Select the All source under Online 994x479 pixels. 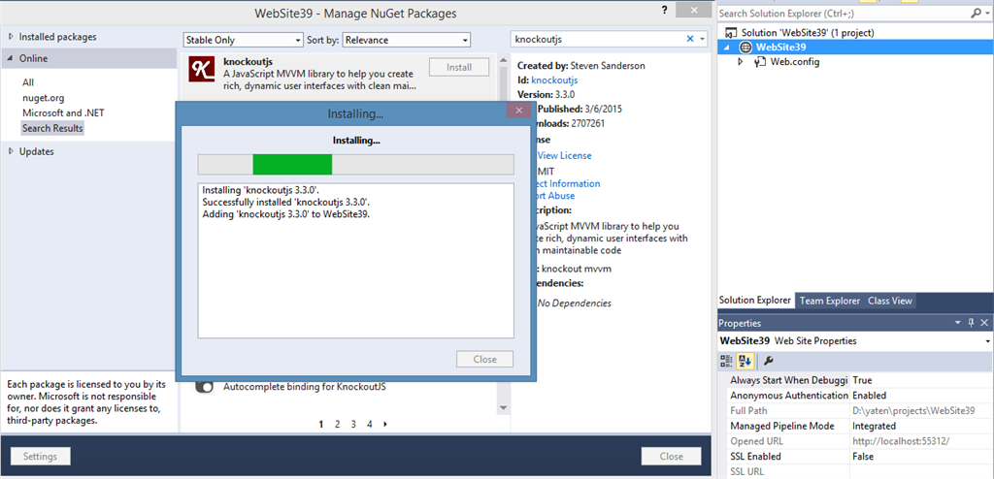(x=28, y=82)
